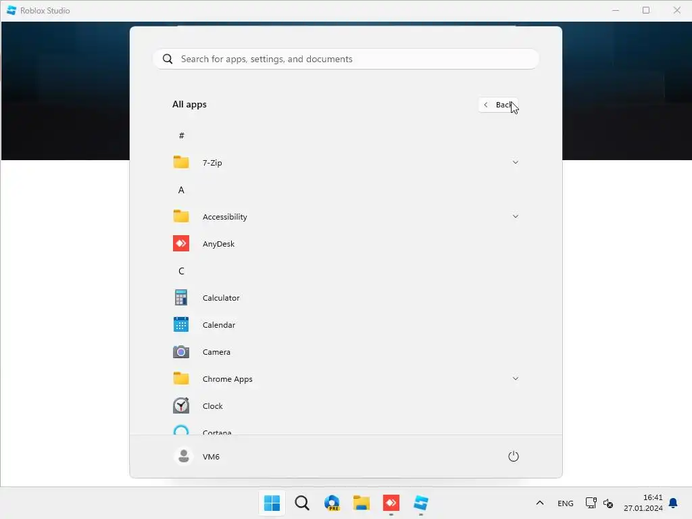Open the 7-Zip folder icon
The width and height of the screenshot is (692, 519).
click(x=181, y=162)
